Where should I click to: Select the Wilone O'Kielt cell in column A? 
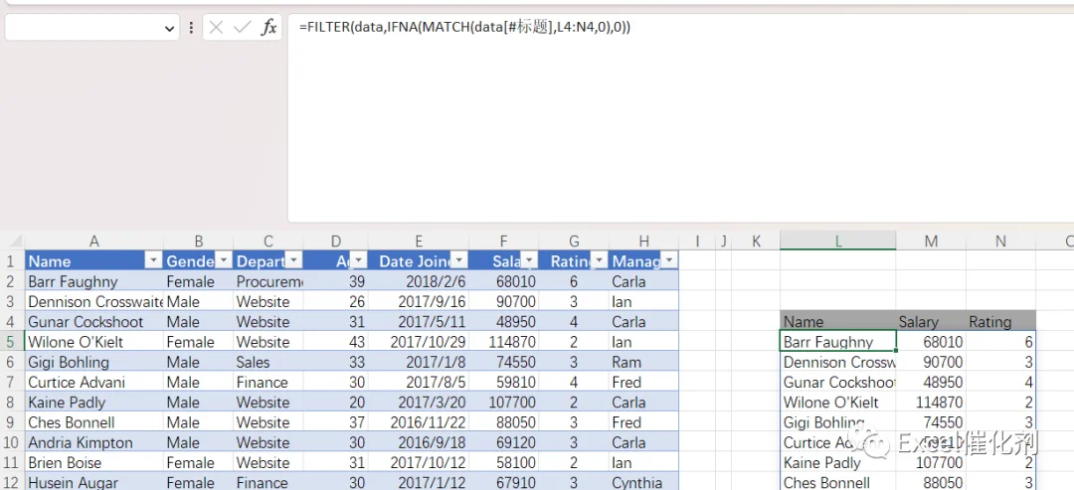[x=93, y=342]
